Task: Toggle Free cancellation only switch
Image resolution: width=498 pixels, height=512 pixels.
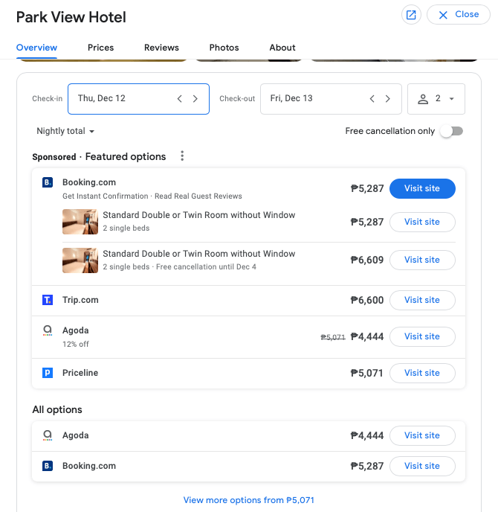Action: pos(452,131)
